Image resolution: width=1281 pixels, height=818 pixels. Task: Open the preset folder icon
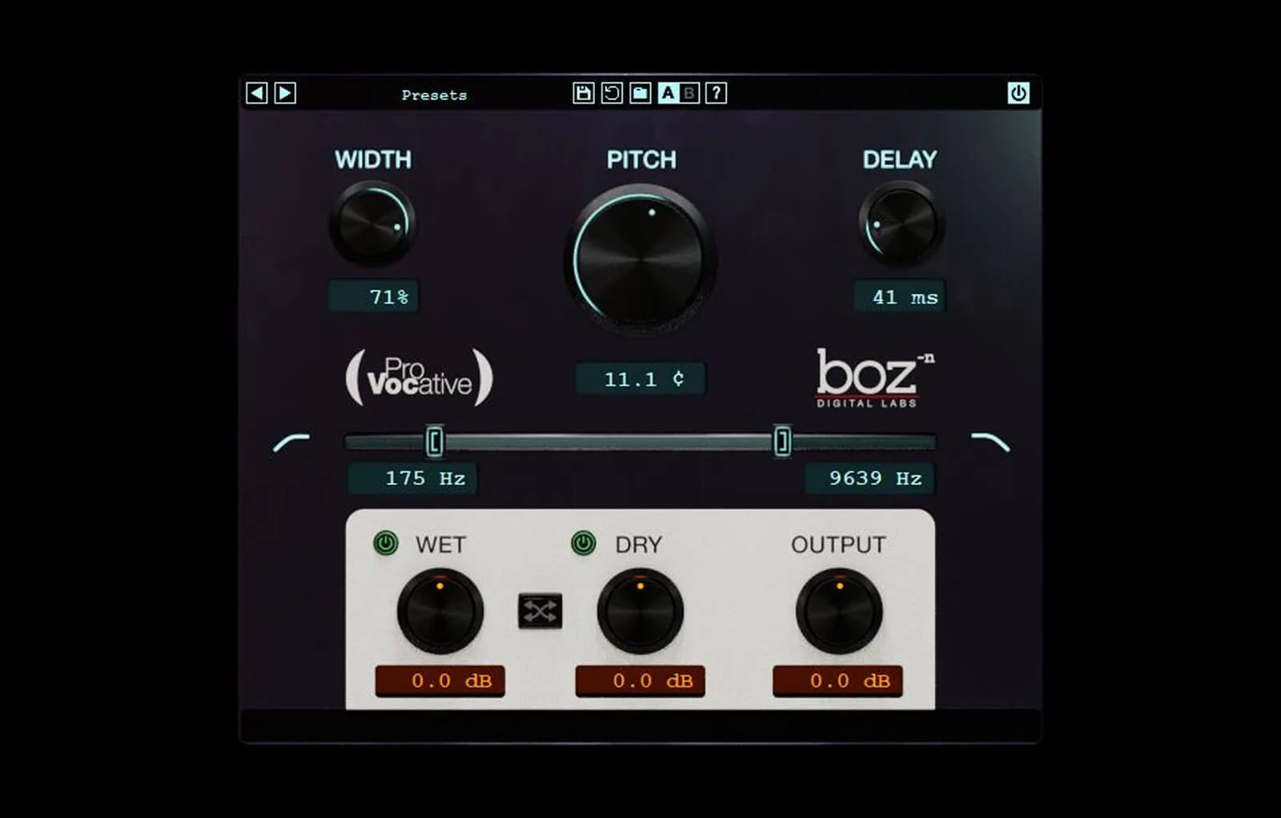(x=640, y=93)
